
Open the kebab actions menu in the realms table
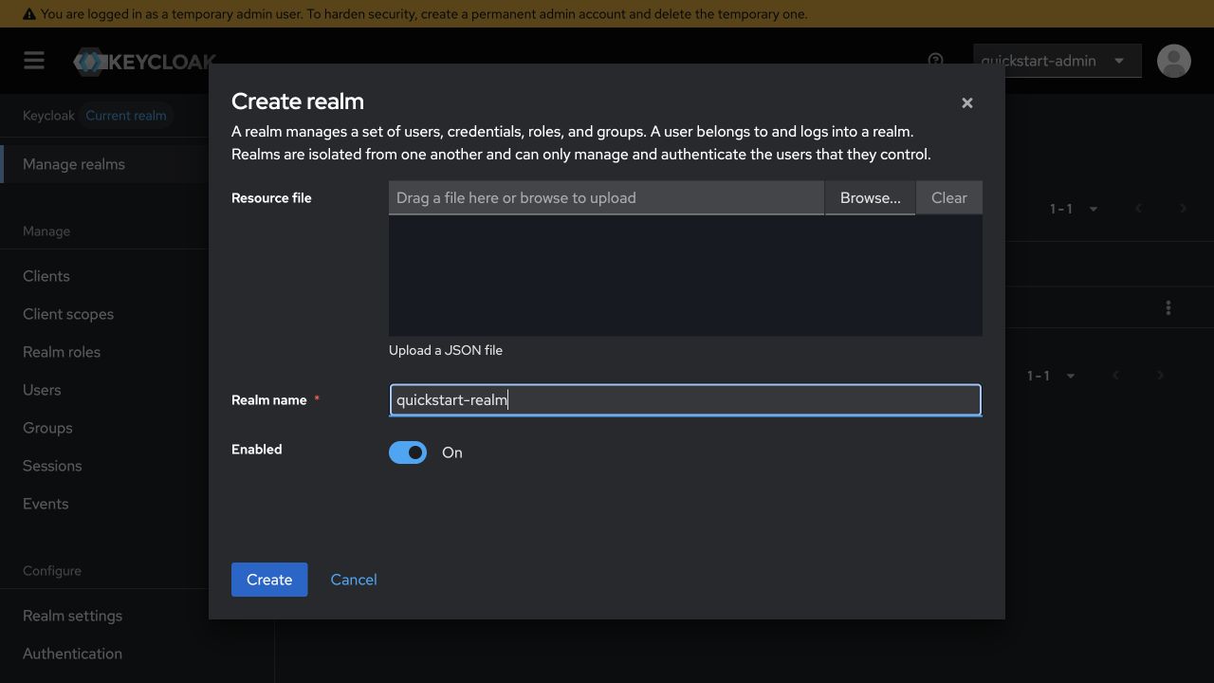pyautogui.click(x=1168, y=308)
